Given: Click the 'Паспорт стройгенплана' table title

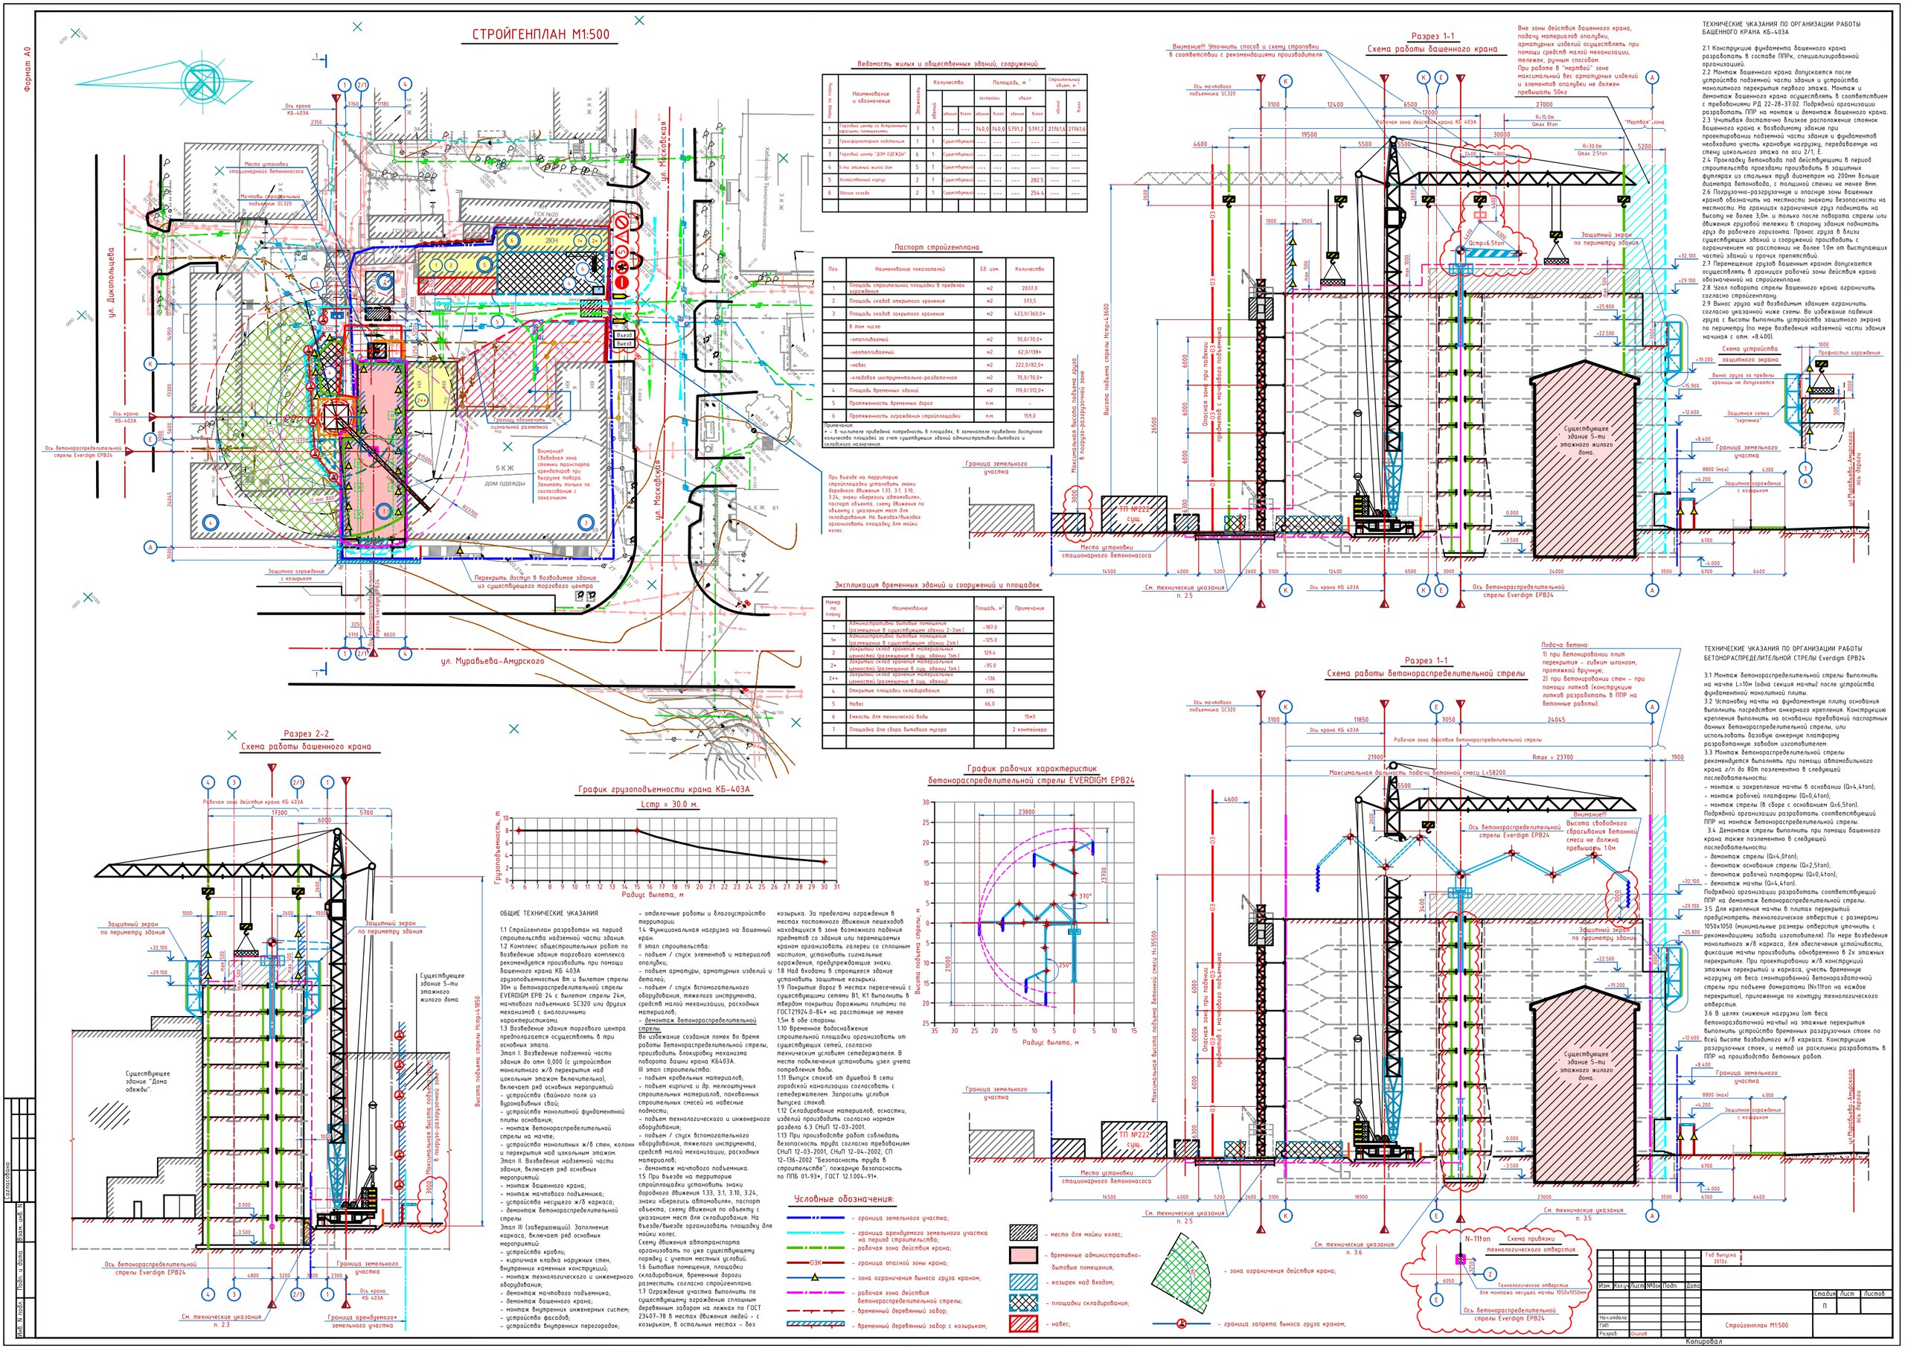Looking at the screenshot, I should [937, 247].
